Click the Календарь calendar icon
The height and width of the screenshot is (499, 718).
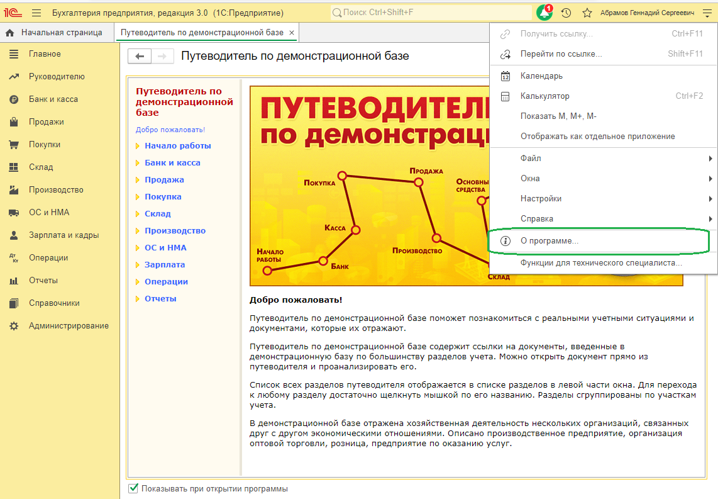(x=505, y=76)
